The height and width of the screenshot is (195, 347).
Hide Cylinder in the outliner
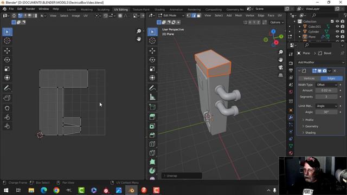(x=337, y=31)
